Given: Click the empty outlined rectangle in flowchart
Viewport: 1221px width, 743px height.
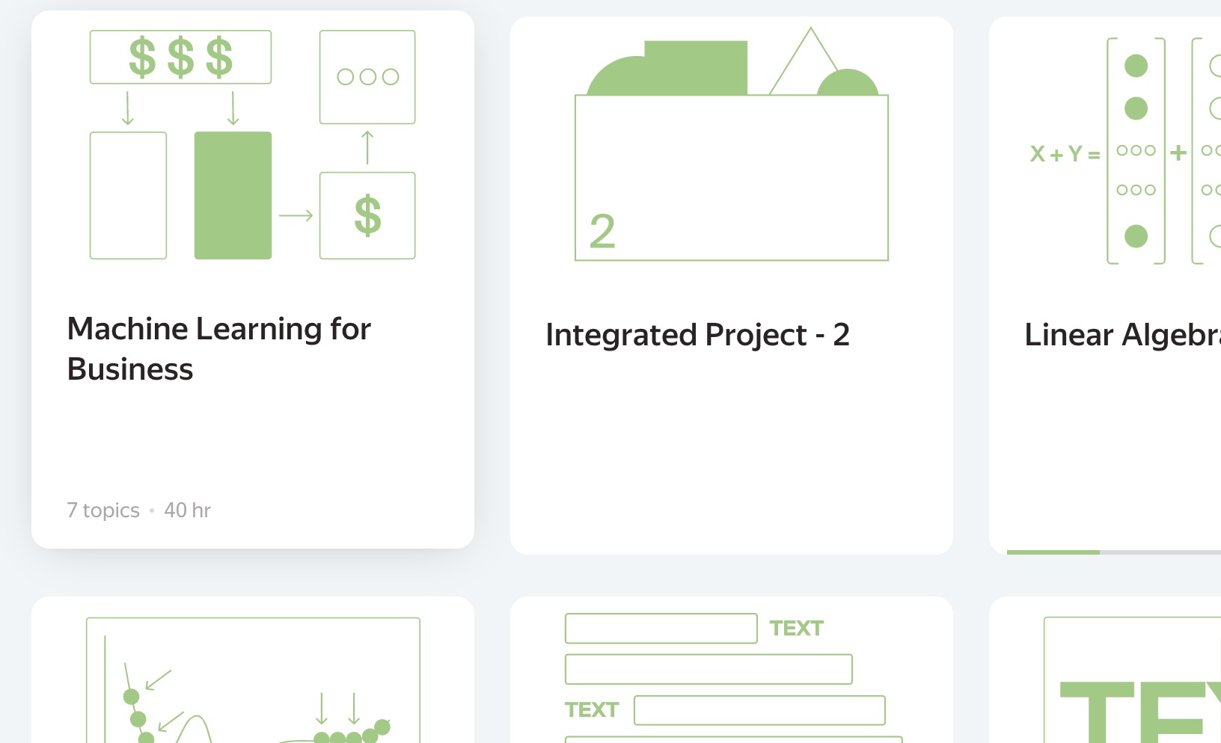Looking at the screenshot, I should pyautogui.click(x=128, y=195).
